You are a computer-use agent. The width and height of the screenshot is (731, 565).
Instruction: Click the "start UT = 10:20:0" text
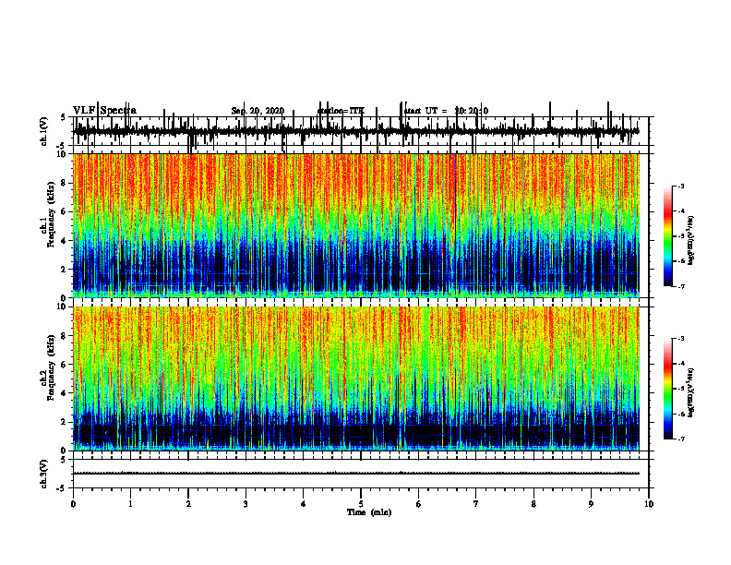(446, 111)
